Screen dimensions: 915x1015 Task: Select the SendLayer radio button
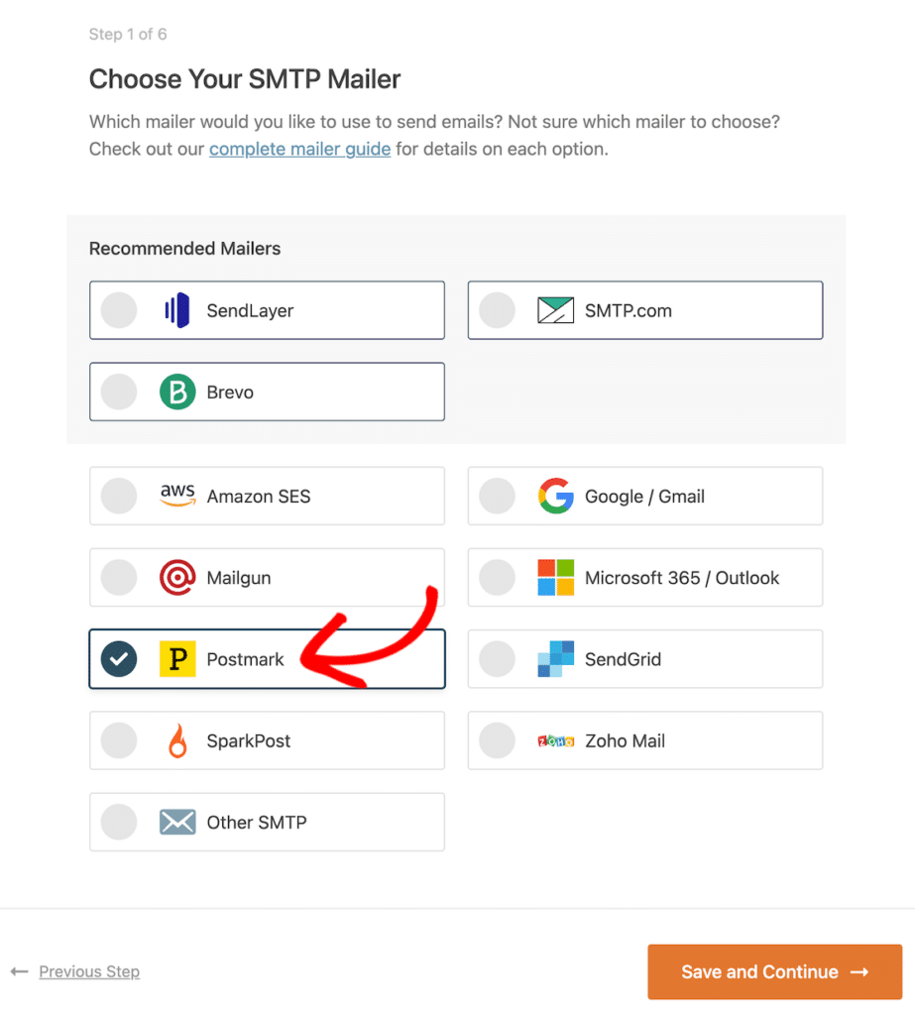(x=119, y=310)
